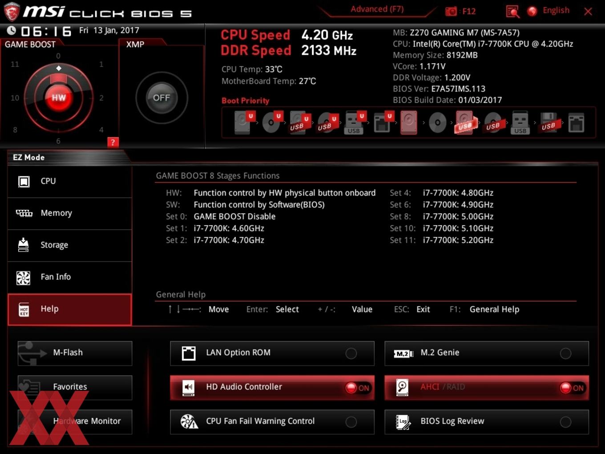Image resolution: width=605 pixels, height=454 pixels.
Task: Open the Storage section
Action: [x=69, y=245]
